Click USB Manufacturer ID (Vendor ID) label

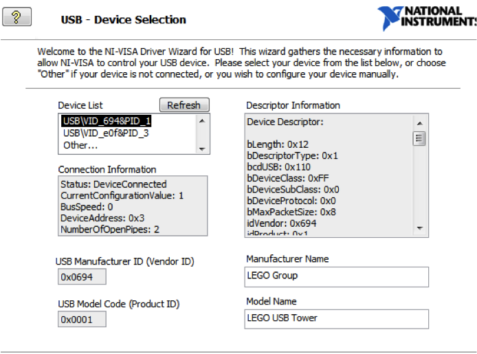(x=124, y=261)
